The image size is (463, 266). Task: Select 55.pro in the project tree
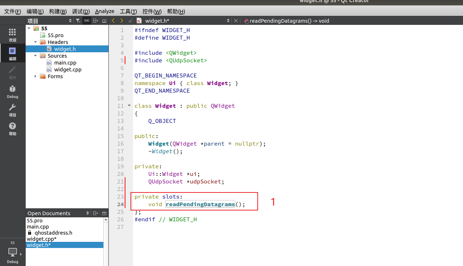tap(55, 35)
